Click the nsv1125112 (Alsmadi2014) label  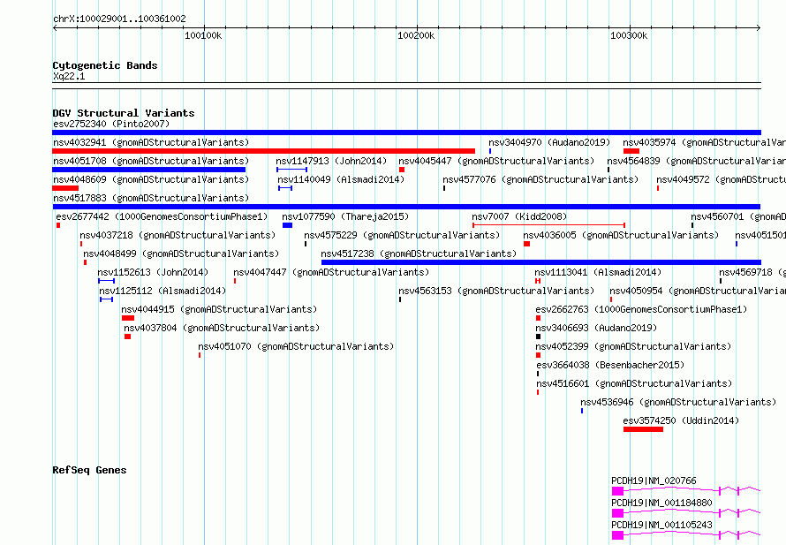click(162, 291)
